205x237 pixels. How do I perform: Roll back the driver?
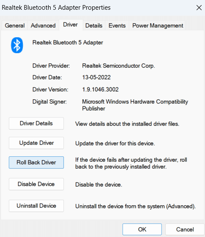(36, 162)
